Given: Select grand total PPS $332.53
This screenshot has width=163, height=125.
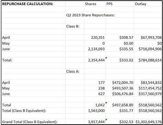Looking at the screenshot, I should coord(126,122).
